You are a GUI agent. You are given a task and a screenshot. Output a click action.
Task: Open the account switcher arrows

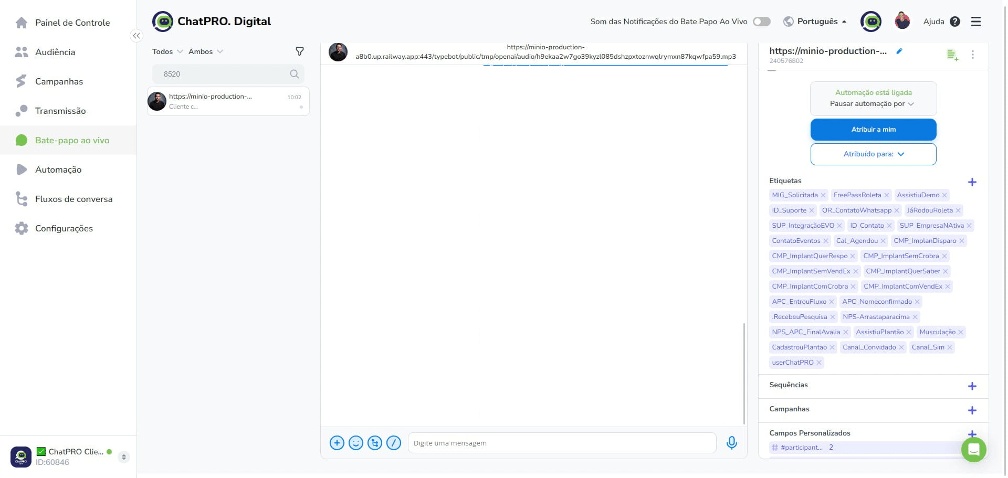tap(124, 456)
